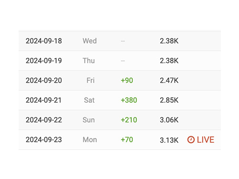Click the +210 gain value
The height and width of the screenshot is (179, 239).
click(x=129, y=120)
